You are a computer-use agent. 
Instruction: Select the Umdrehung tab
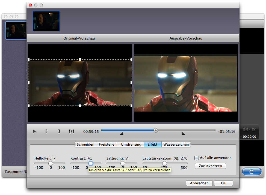(x=131, y=144)
